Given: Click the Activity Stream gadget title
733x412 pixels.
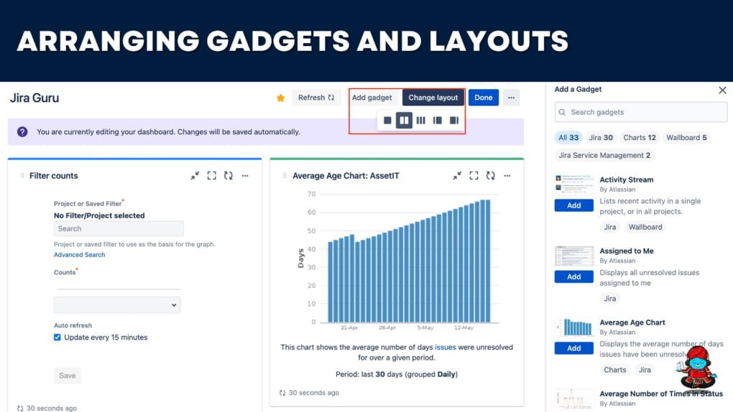Looking at the screenshot, I should [x=627, y=179].
